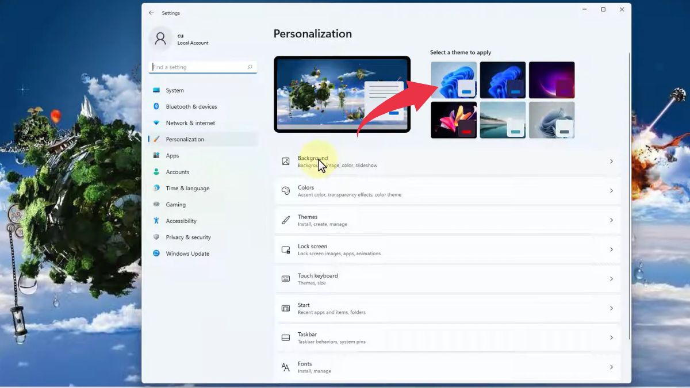Click the Windows Update icon in sidebar
The height and width of the screenshot is (388, 690).
point(156,253)
